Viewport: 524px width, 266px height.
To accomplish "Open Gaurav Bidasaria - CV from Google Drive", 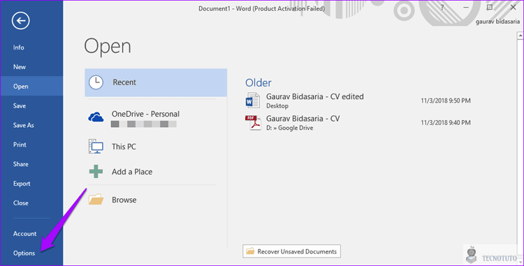I will point(358,123).
